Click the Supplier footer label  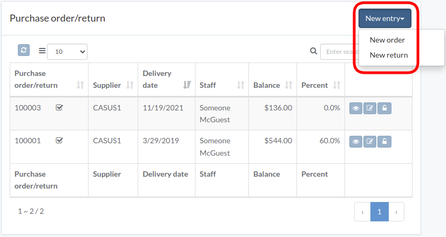(107, 174)
